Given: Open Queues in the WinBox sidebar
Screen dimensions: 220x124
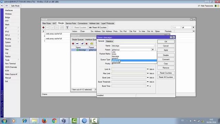Looking at the screenshot, I should 8,46.
